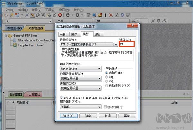
Task: Enable the 自动检测(U) checkbox
Action: point(105,107)
